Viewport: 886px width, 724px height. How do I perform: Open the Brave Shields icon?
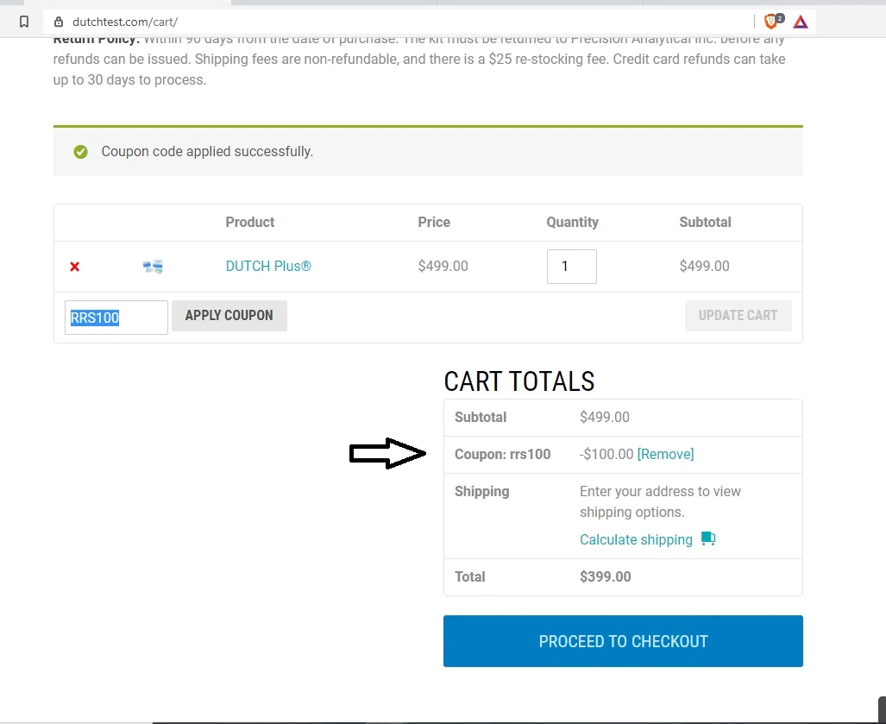pos(773,22)
